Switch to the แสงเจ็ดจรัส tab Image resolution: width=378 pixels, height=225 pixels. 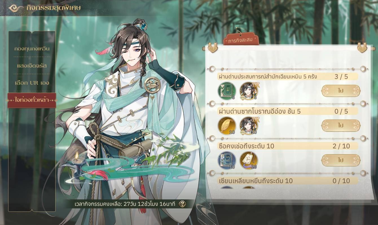point(32,66)
